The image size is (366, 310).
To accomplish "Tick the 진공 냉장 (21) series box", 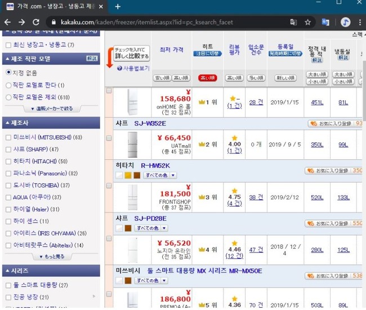I will (x=8, y=297).
